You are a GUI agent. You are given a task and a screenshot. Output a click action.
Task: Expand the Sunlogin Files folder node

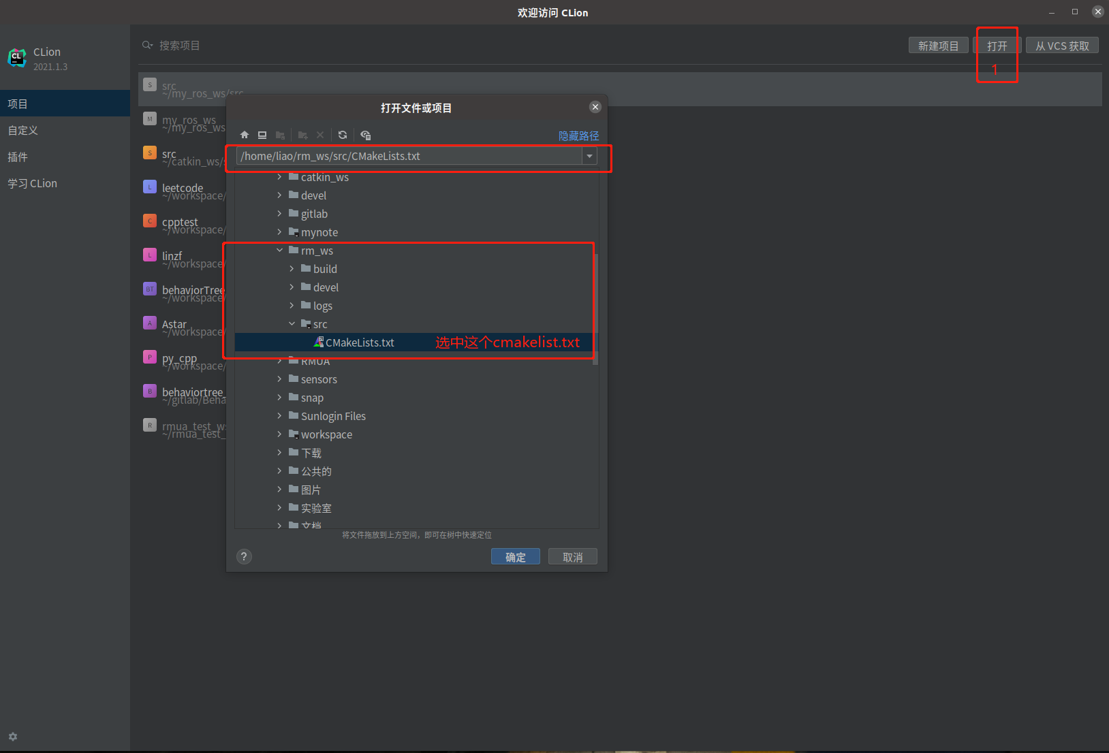click(279, 415)
